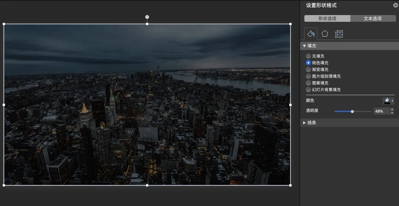Open the fill color dropdown arrow

click(x=392, y=101)
